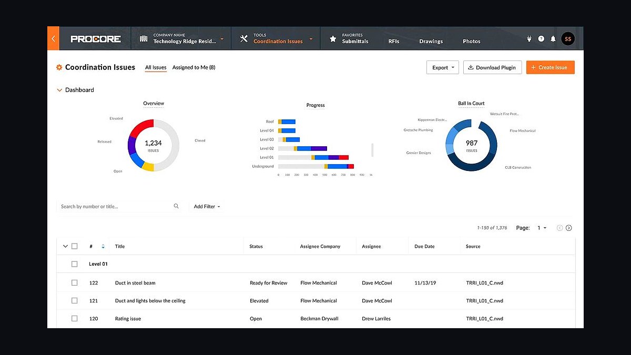Click the yellow segment of Overview donut
The height and width of the screenshot is (355, 631).
[148, 167]
